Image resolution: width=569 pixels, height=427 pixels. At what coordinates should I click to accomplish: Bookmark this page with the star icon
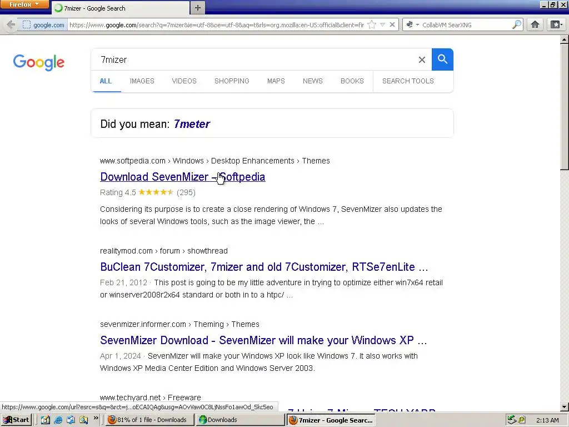[372, 24]
